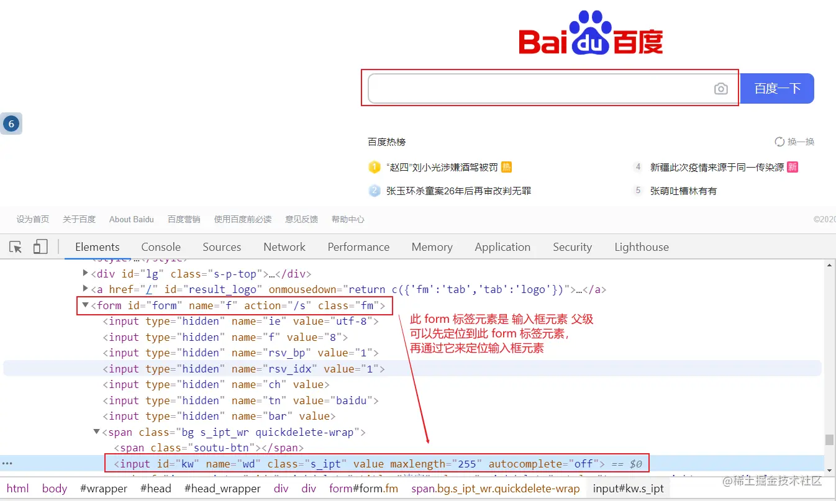Select the form#form.fm breadcrumb

(x=363, y=489)
